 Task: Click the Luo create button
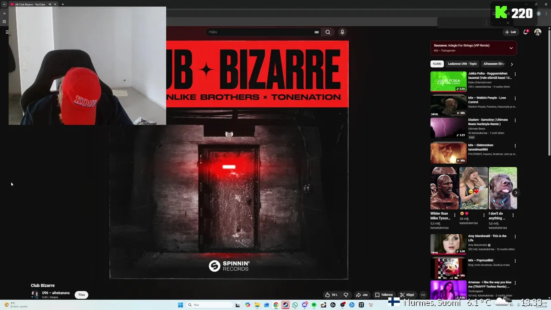pyautogui.click(x=511, y=32)
